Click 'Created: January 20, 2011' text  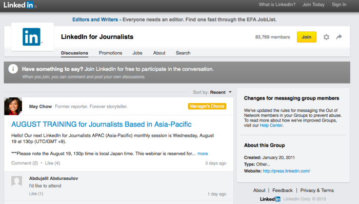[x=269, y=157]
